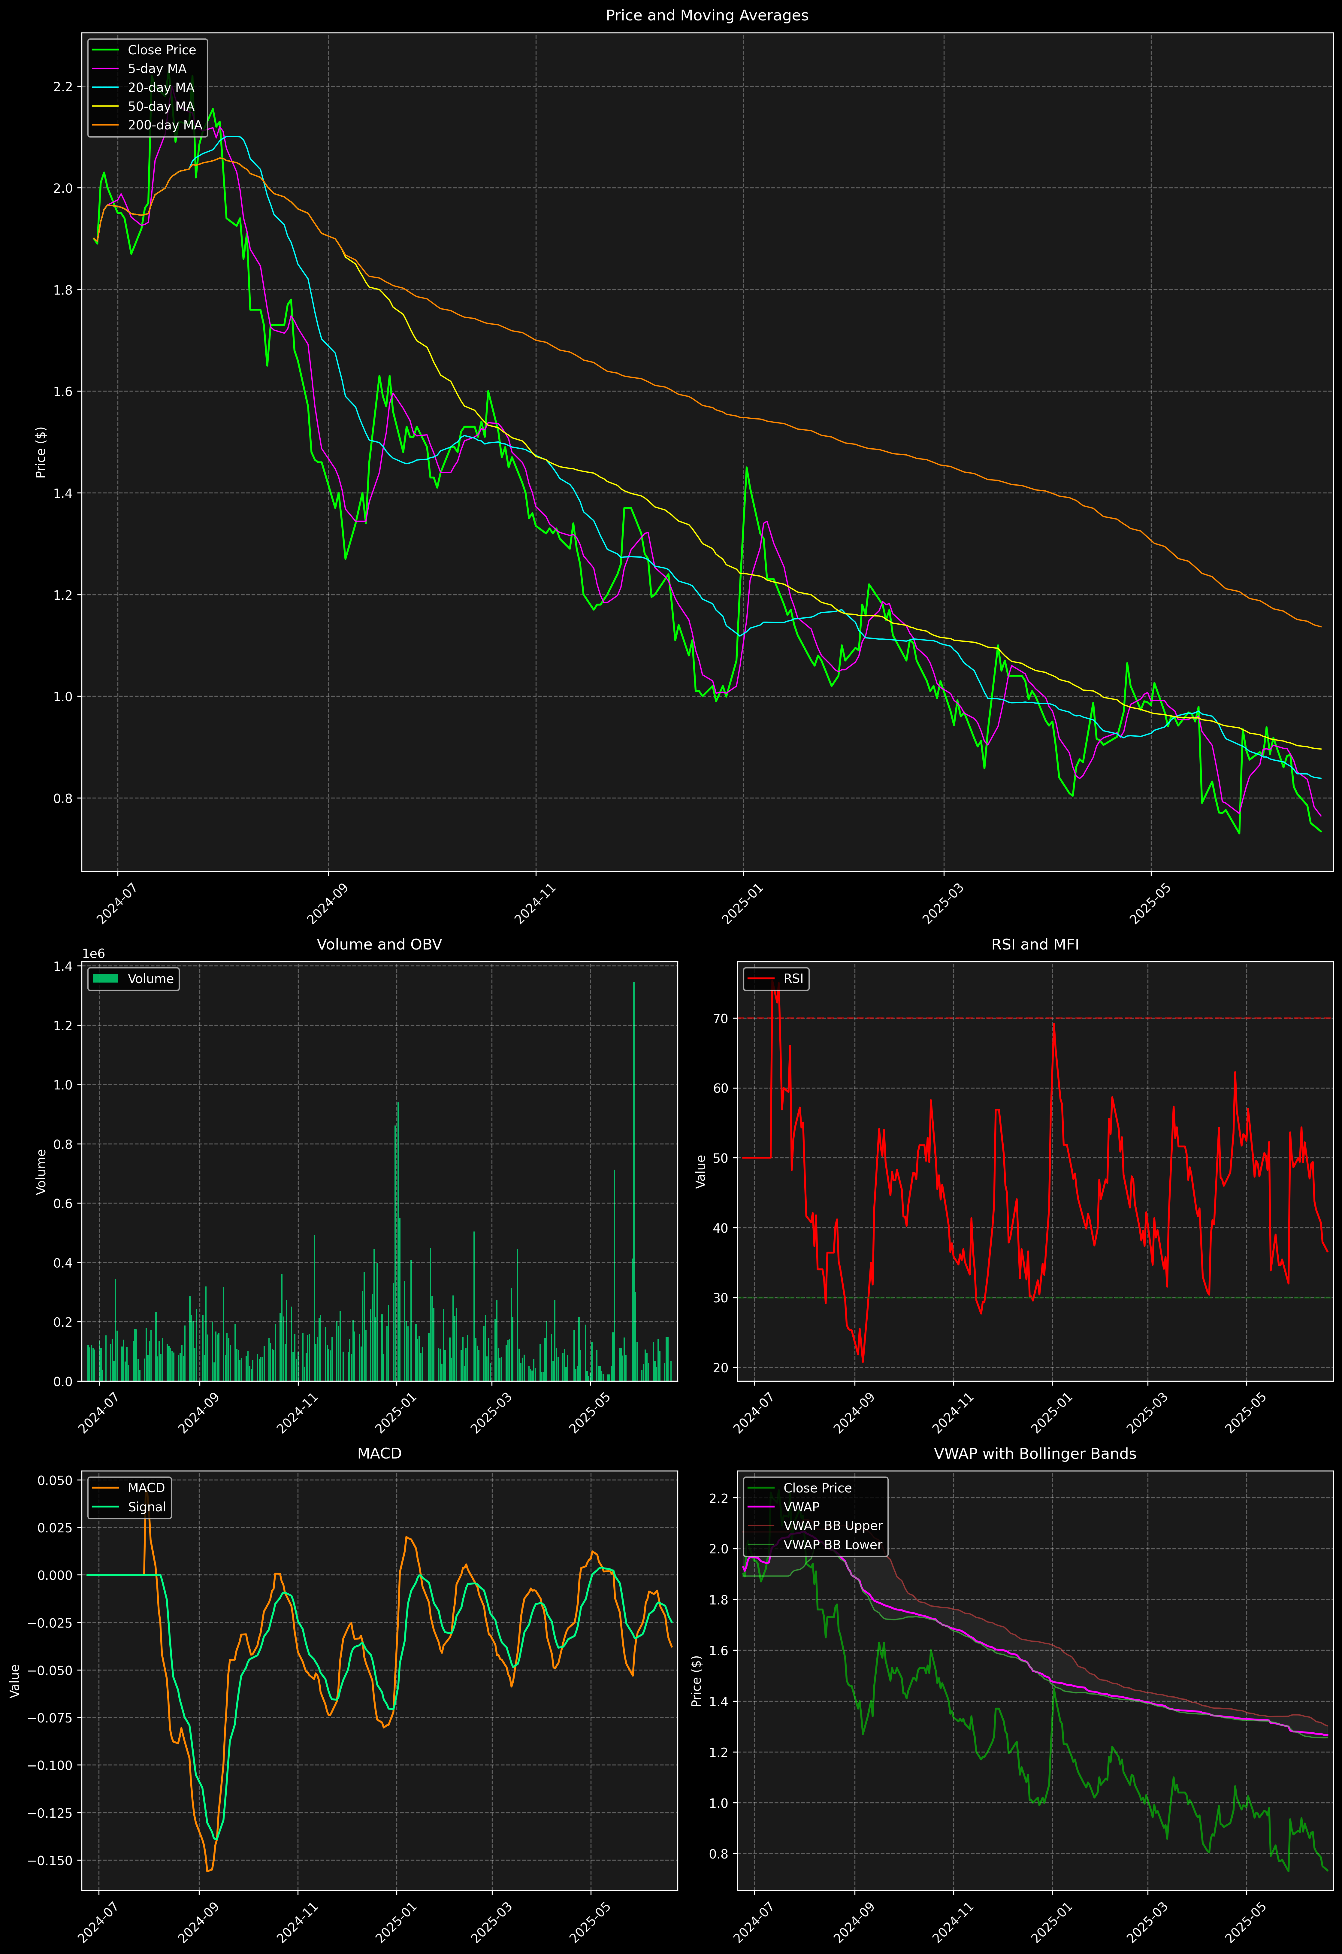Click the 'RSI and MFI' chart title

click(1035, 944)
